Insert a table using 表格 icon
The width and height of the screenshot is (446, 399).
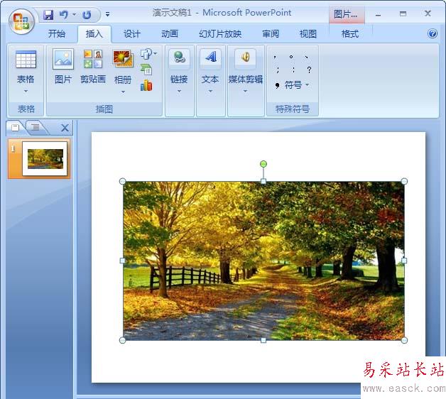[26, 60]
